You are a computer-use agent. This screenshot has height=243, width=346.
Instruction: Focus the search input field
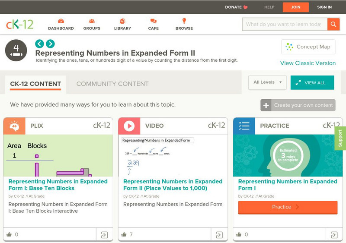pos(284,24)
